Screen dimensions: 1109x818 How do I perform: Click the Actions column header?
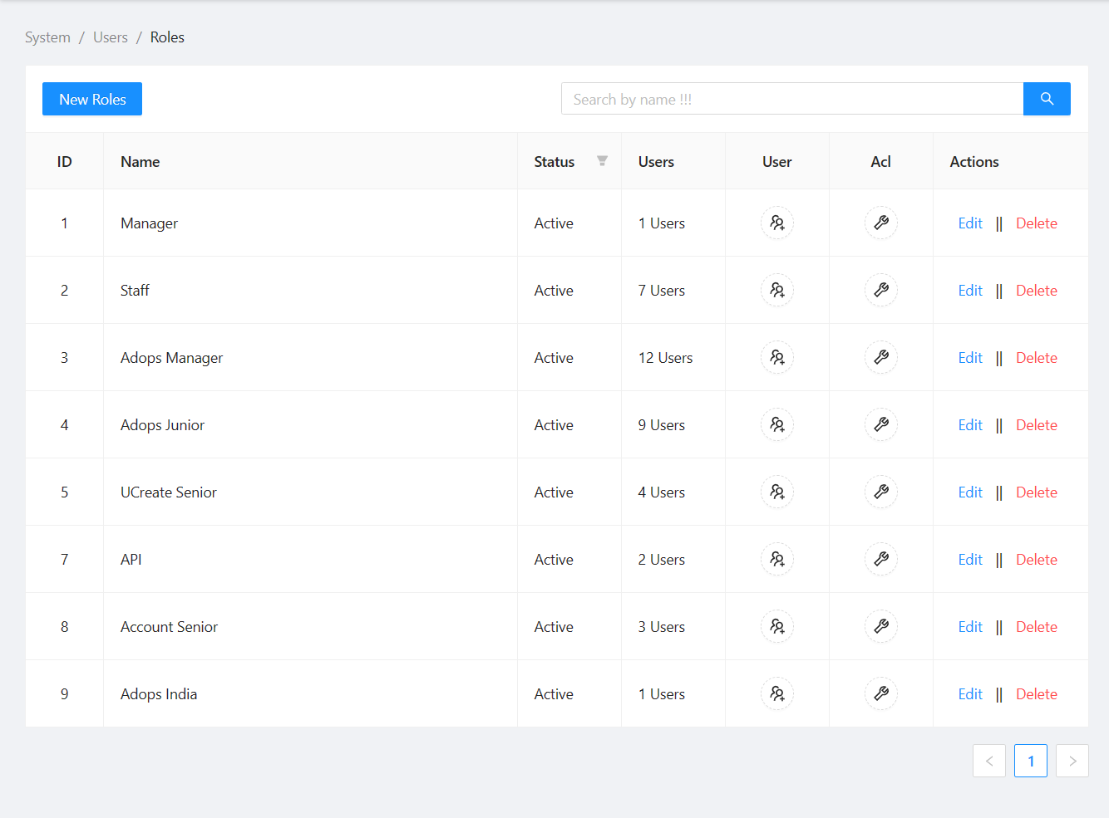pos(1010,161)
